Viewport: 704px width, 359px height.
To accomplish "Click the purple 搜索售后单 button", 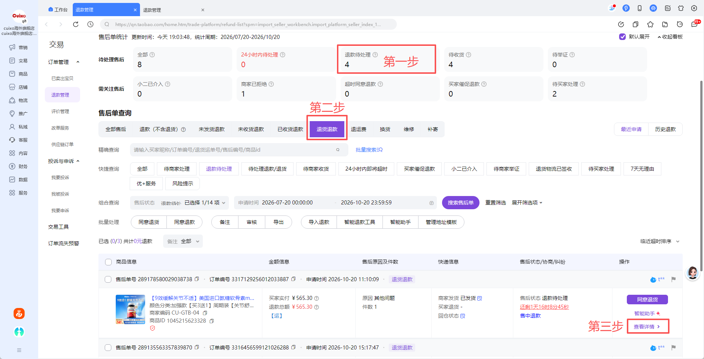I will pos(461,203).
